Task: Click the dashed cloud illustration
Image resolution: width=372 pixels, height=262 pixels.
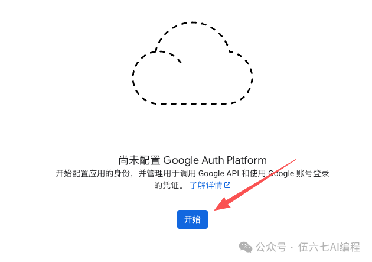Action: click(192, 63)
